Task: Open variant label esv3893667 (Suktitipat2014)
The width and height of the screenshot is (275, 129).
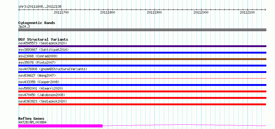Action: (44, 50)
